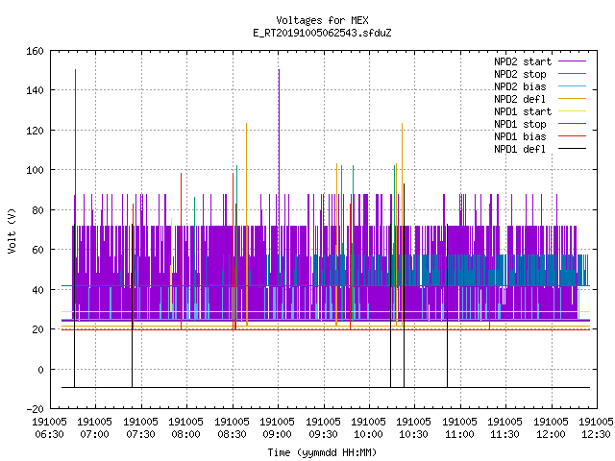The height and width of the screenshot is (461, 615).
Task: Click the 'NPD1 stop' legend label
Action: [520, 124]
